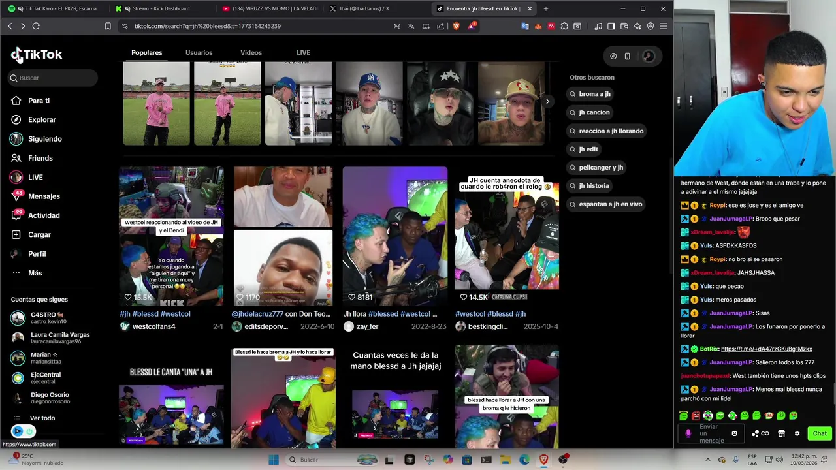
Task: Open Explorar compass section
Action: 33,120
